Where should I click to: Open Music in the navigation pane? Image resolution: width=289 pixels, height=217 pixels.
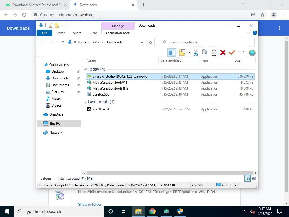(x=56, y=99)
